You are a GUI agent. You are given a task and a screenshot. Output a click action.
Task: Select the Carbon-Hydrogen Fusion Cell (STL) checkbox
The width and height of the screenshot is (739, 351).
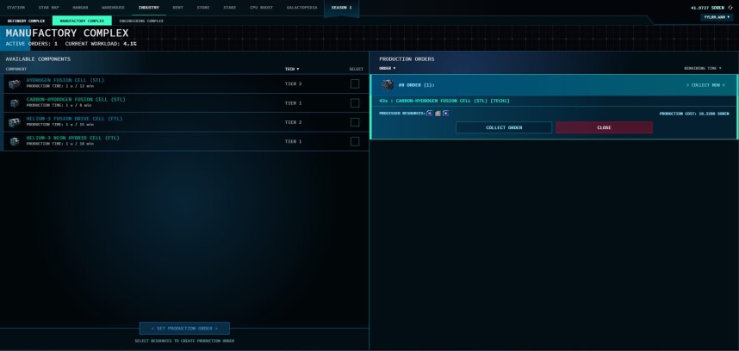355,103
